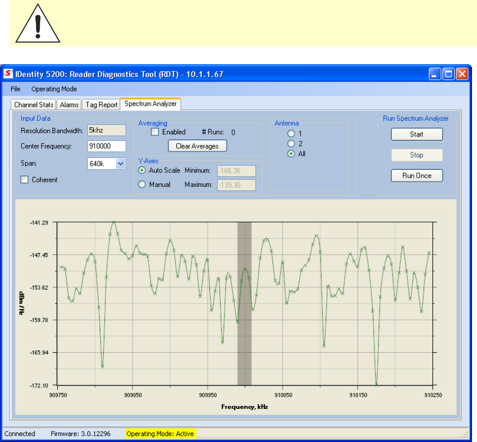Click the Operating Mode: Active status label
The image size is (477, 442).
coord(160,433)
